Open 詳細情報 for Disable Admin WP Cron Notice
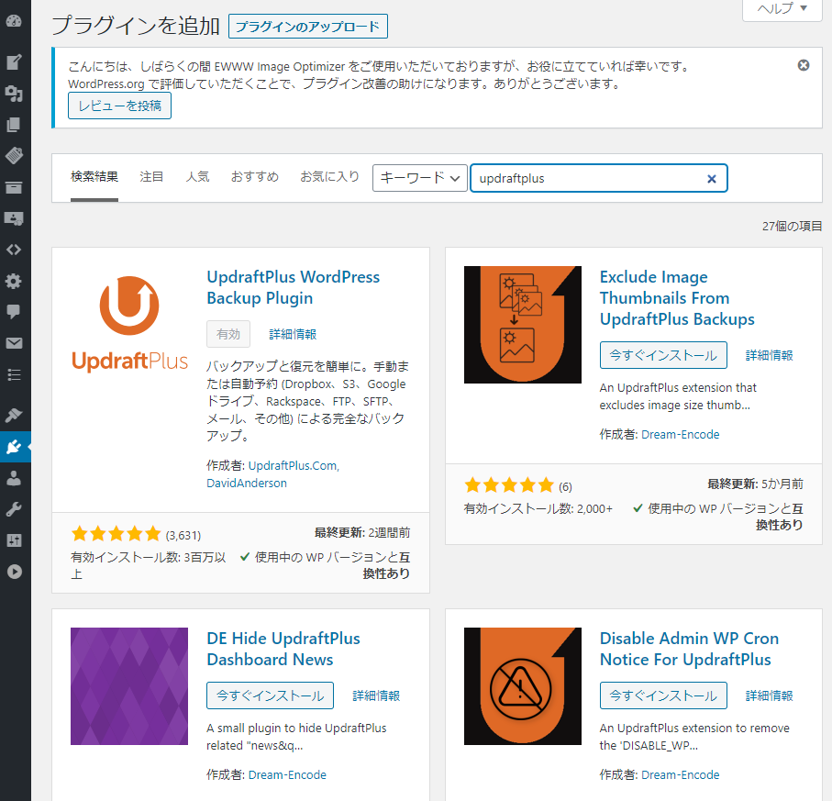This screenshot has height=801, width=832. point(770,695)
